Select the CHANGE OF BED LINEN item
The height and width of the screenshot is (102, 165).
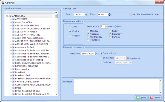tap(27, 82)
